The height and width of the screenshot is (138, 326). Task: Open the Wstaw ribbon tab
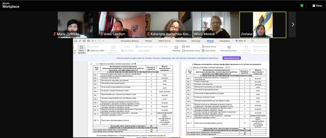pyautogui.click(x=148, y=41)
